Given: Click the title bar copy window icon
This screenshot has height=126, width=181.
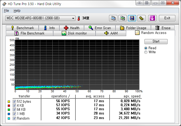Looking at the screenshot, I should click(147, 3).
